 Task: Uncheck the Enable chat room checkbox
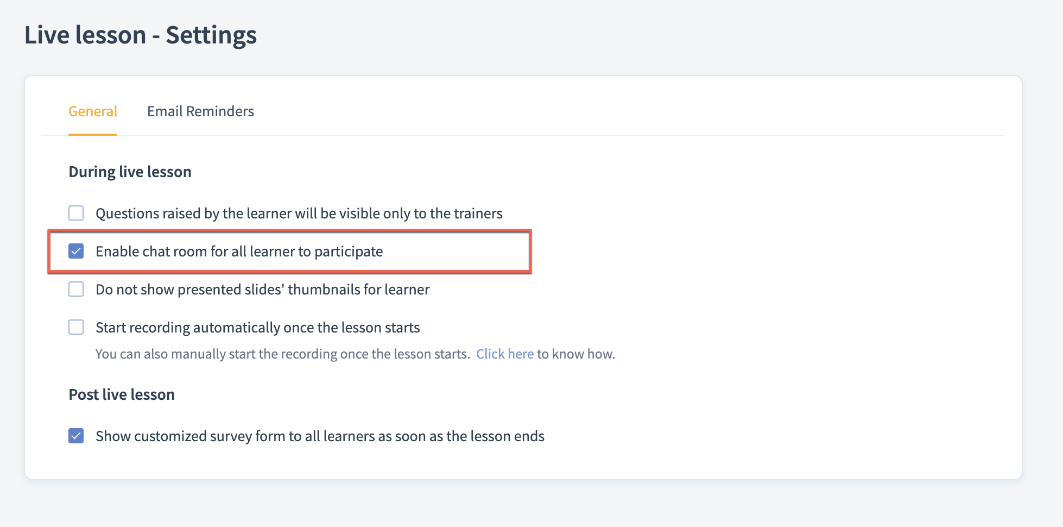pyautogui.click(x=76, y=251)
